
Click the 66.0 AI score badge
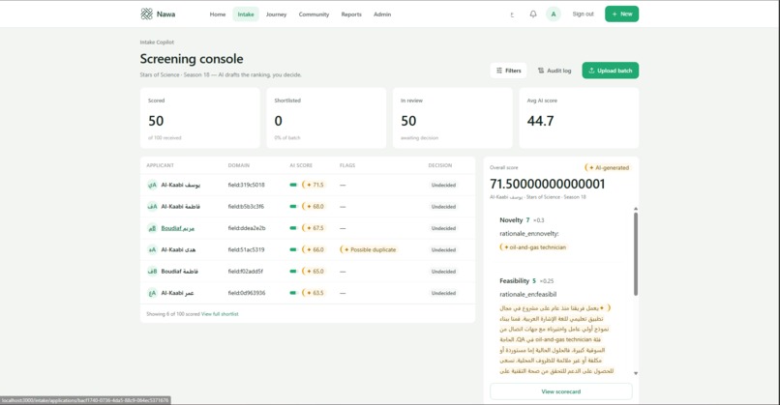coord(314,249)
